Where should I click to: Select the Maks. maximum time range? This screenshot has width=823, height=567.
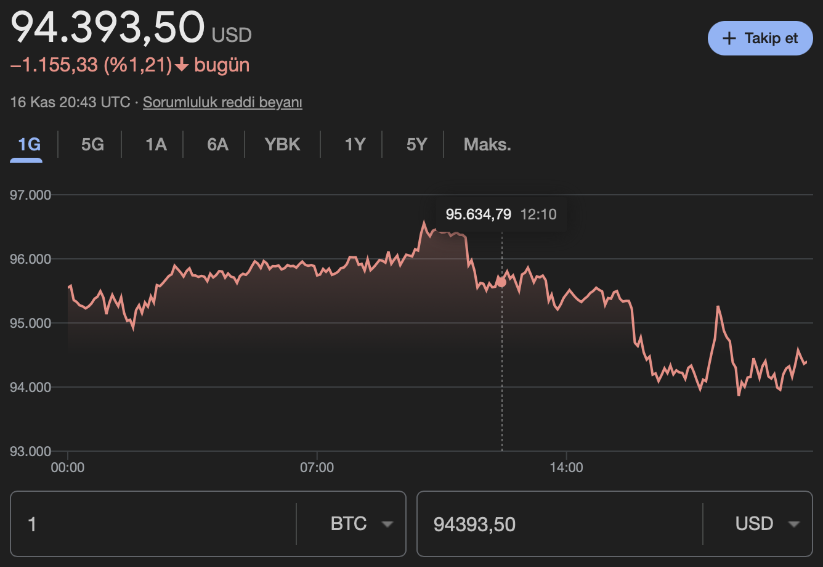[x=487, y=144]
